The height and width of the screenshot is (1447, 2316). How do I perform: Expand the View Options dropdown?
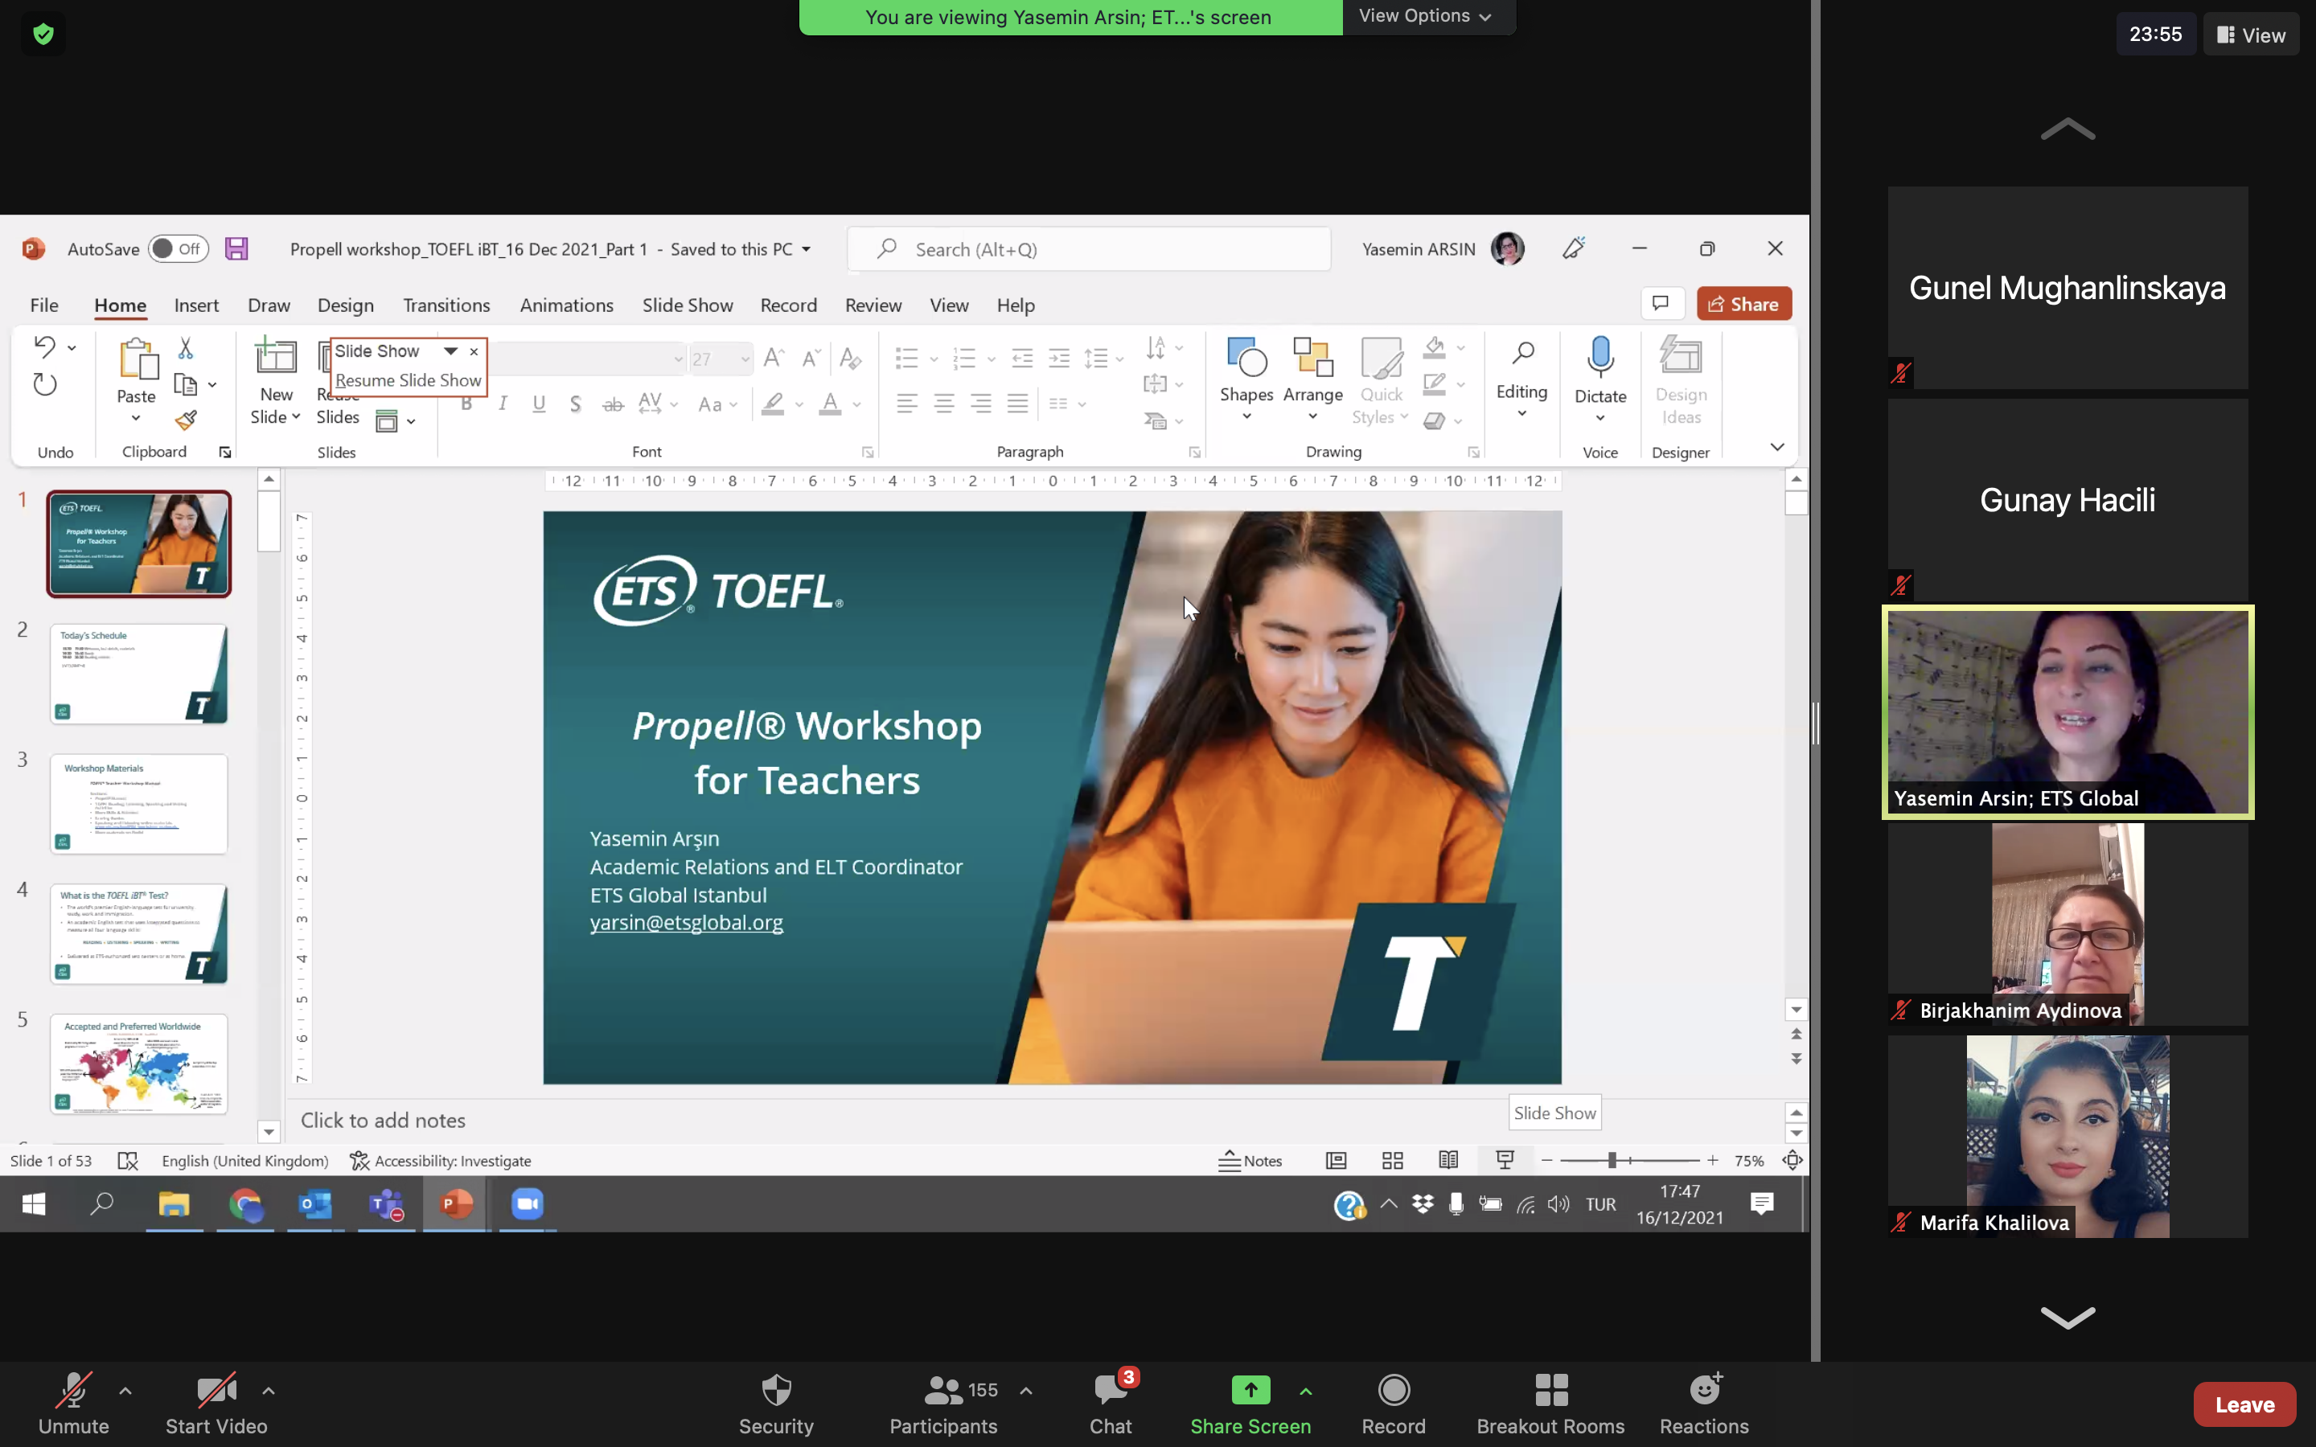[1425, 16]
